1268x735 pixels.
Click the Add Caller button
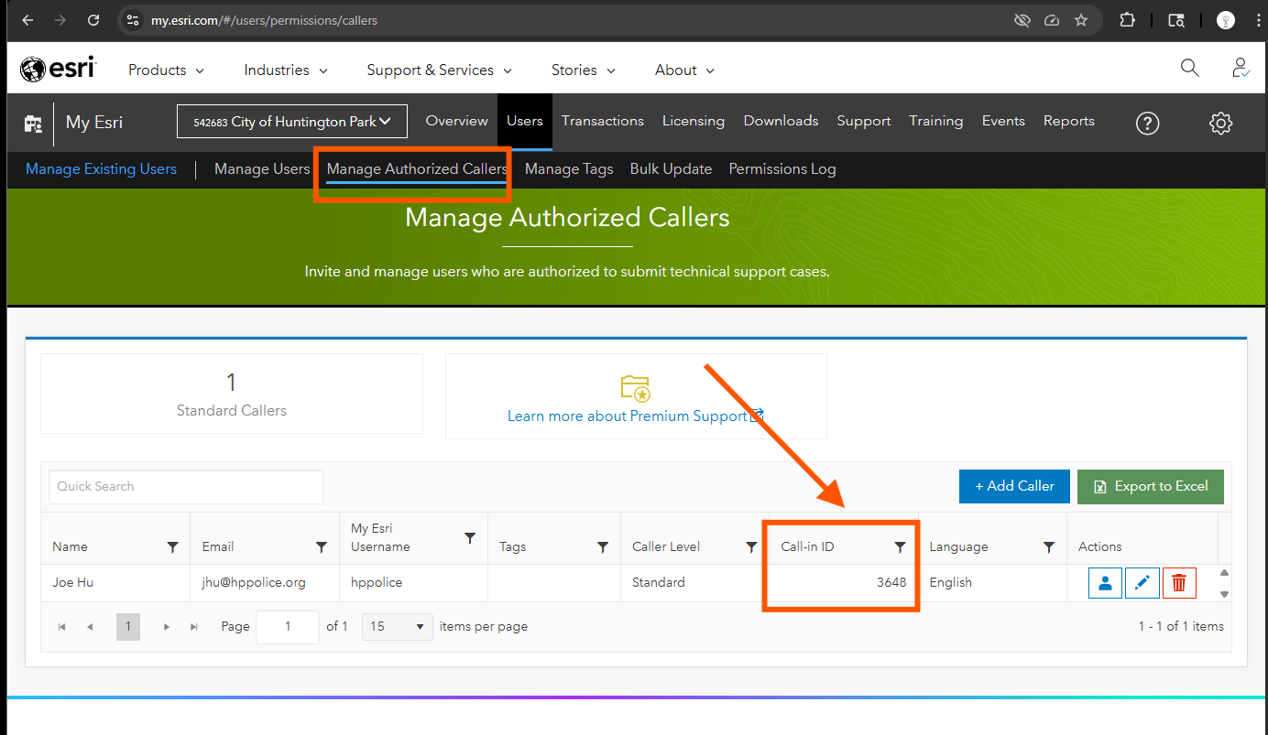coord(1014,486)
